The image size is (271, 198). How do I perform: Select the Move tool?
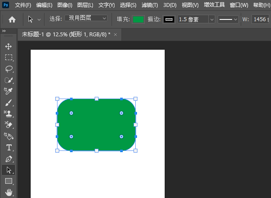pyautogui.click(x=8, y=47)
